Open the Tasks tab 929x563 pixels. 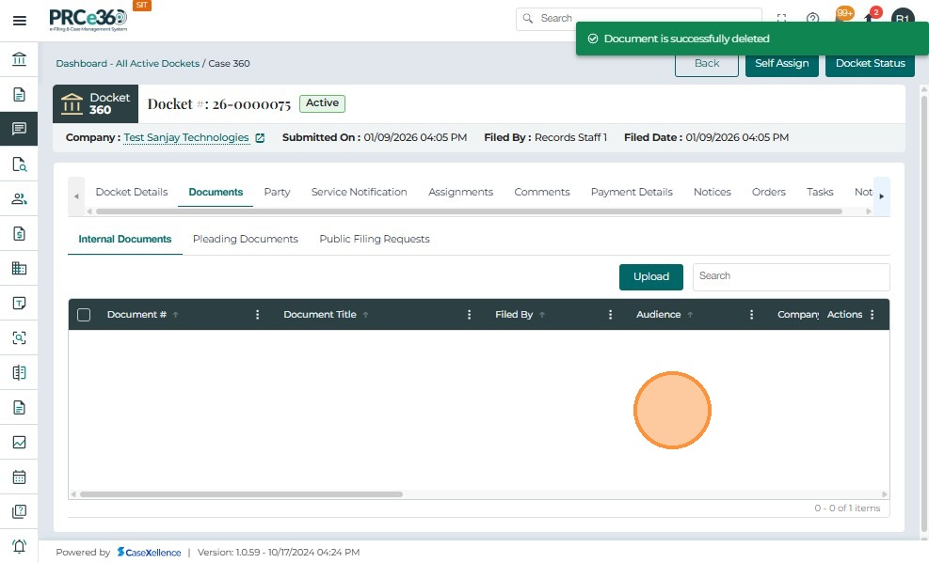coord(820,192)
